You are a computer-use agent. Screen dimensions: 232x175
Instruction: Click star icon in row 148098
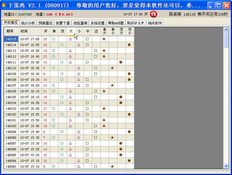click(x=112, y=137)
